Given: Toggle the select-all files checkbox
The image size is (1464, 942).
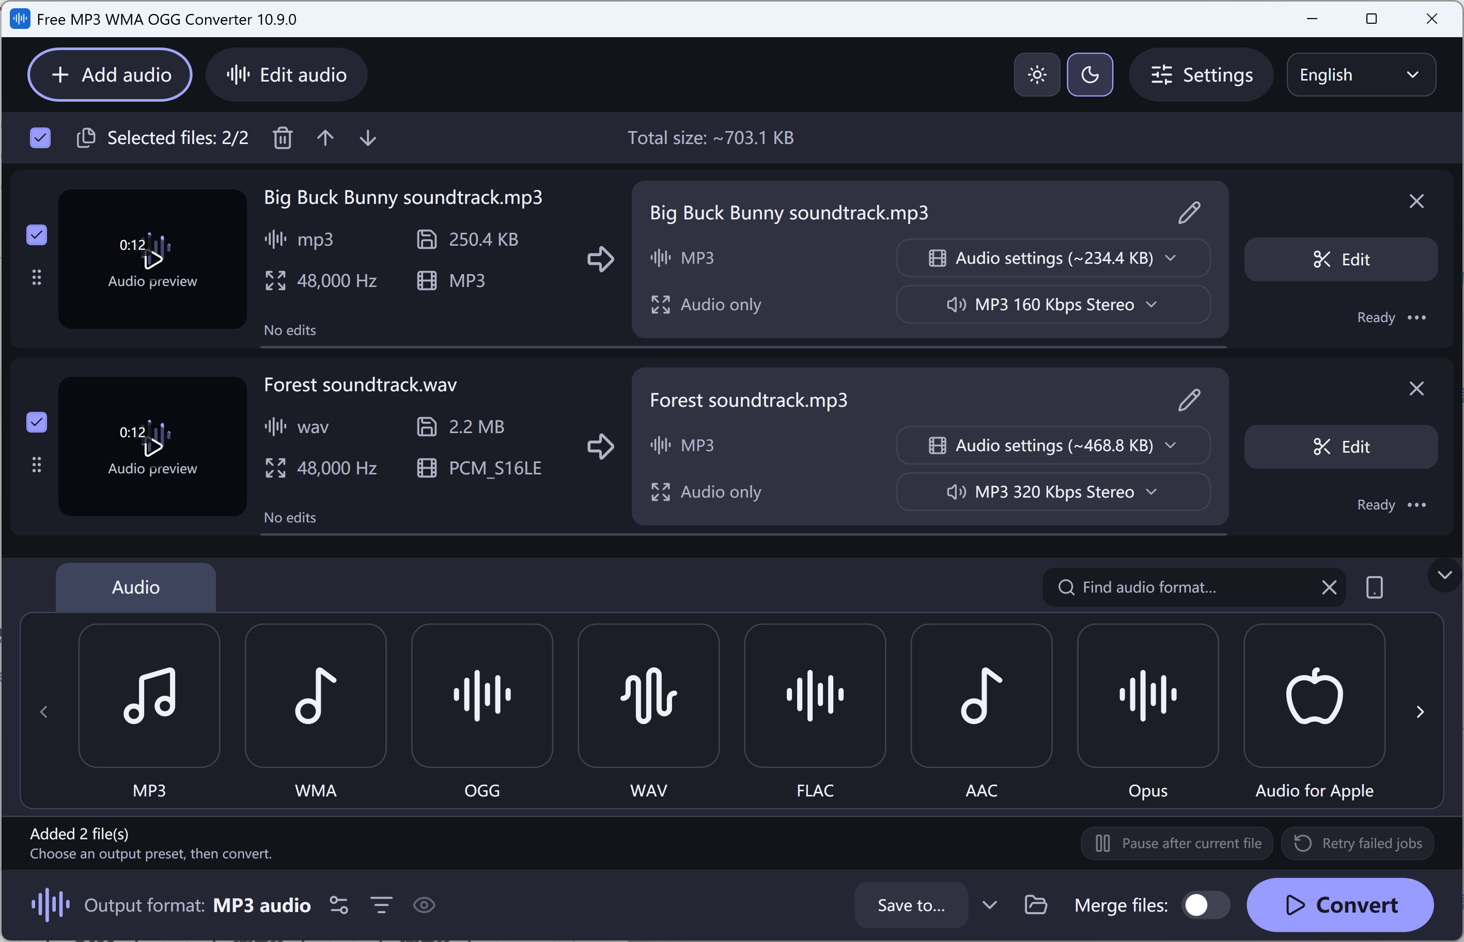Looking at the screenshot, I should [40, 138].
